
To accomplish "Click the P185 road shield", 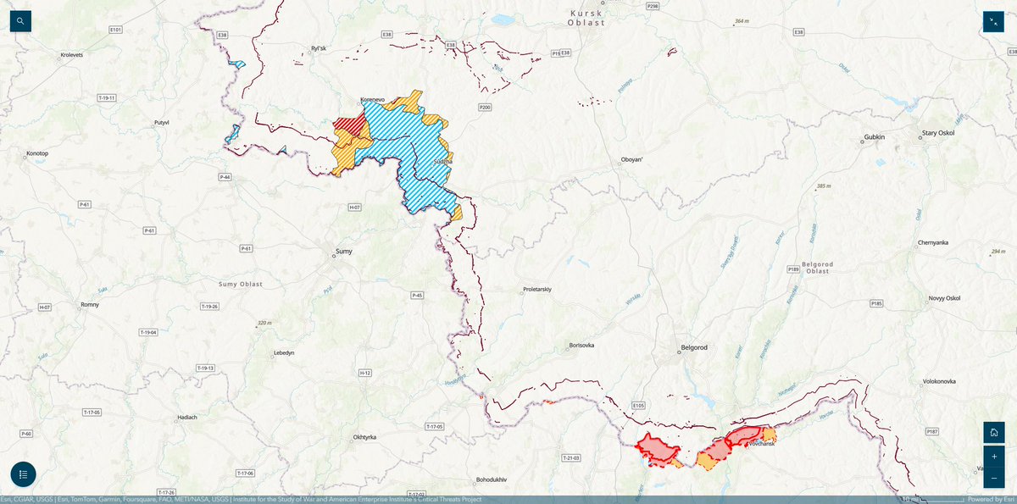I will [877, 302].
